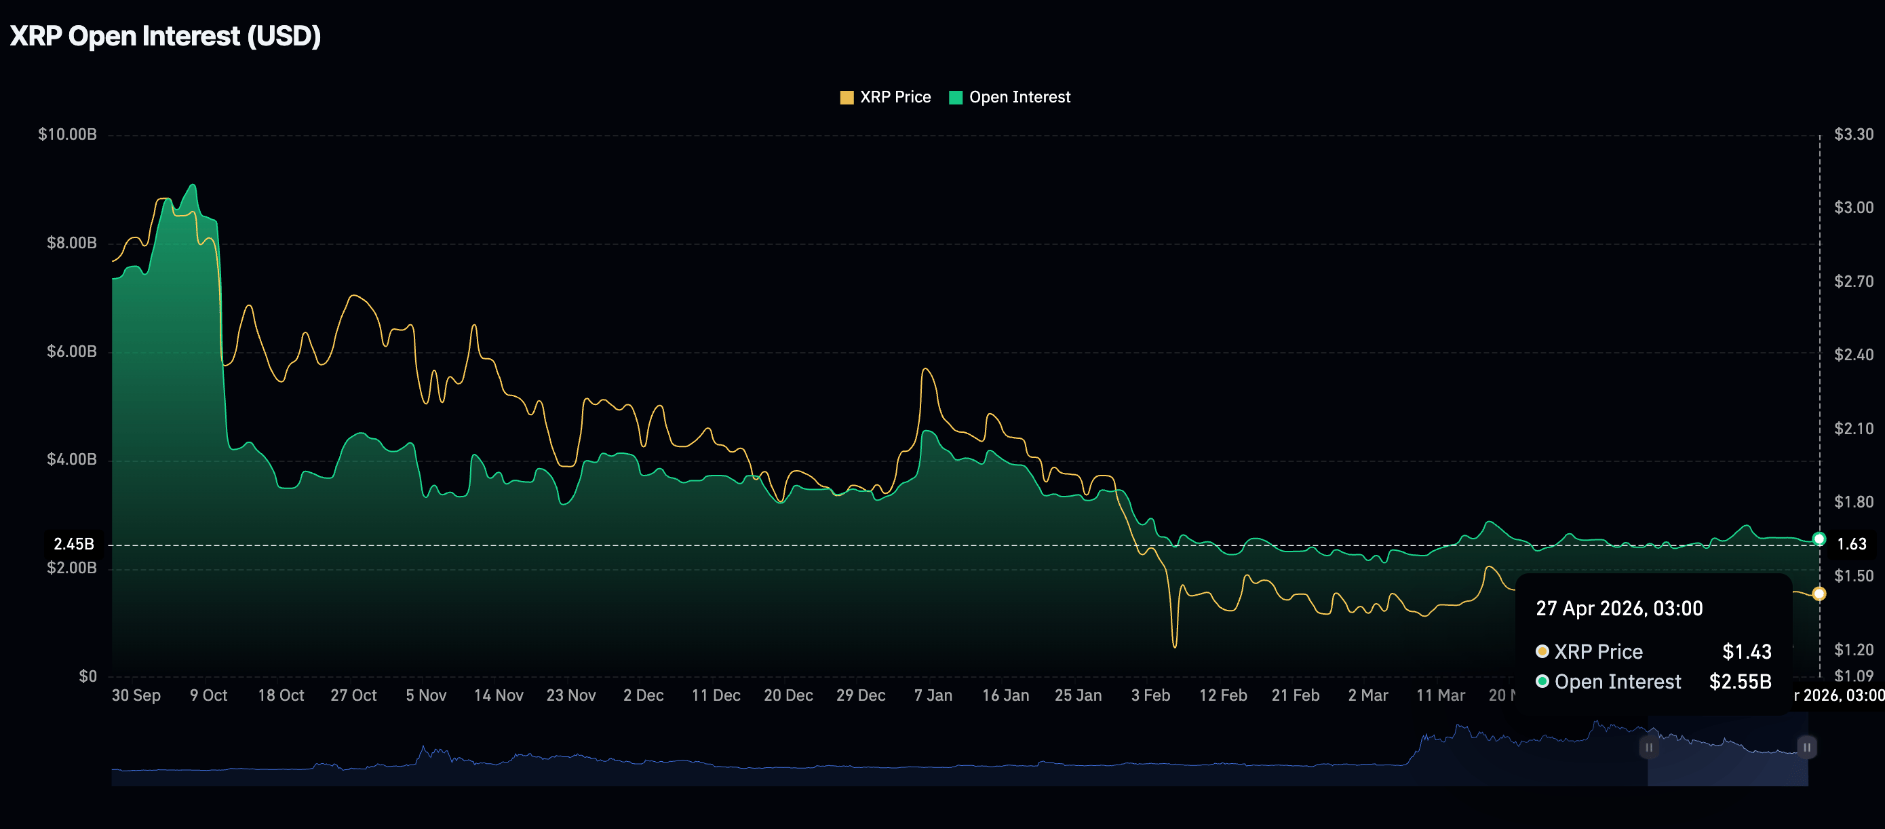Click the left range-selector grip handle
Image resolution: width=1885 pixels, height=829 pixels.
[x=1649, y=747]
